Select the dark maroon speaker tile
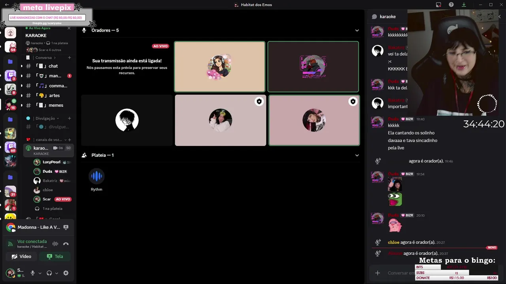 pyautogui.click(x=313, y=67)
